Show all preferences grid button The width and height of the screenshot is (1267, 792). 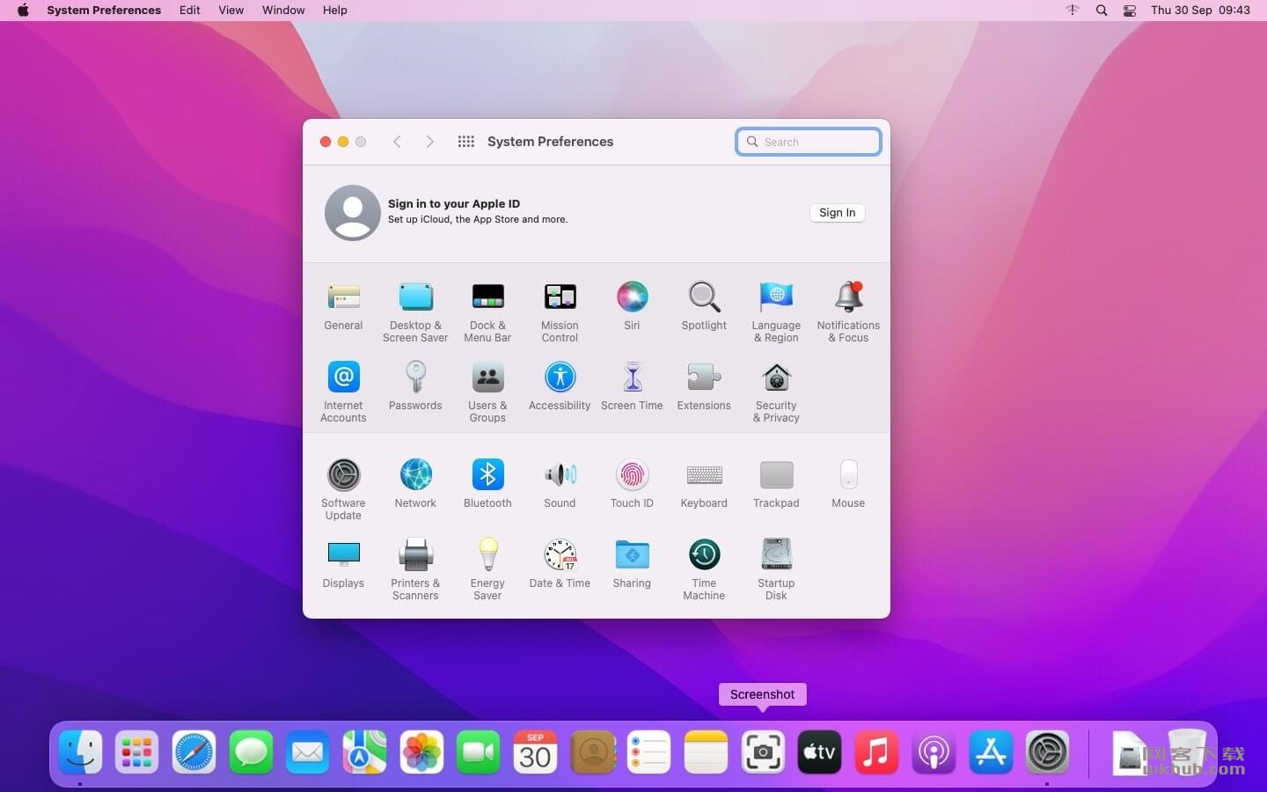click(x=466, y=142)
